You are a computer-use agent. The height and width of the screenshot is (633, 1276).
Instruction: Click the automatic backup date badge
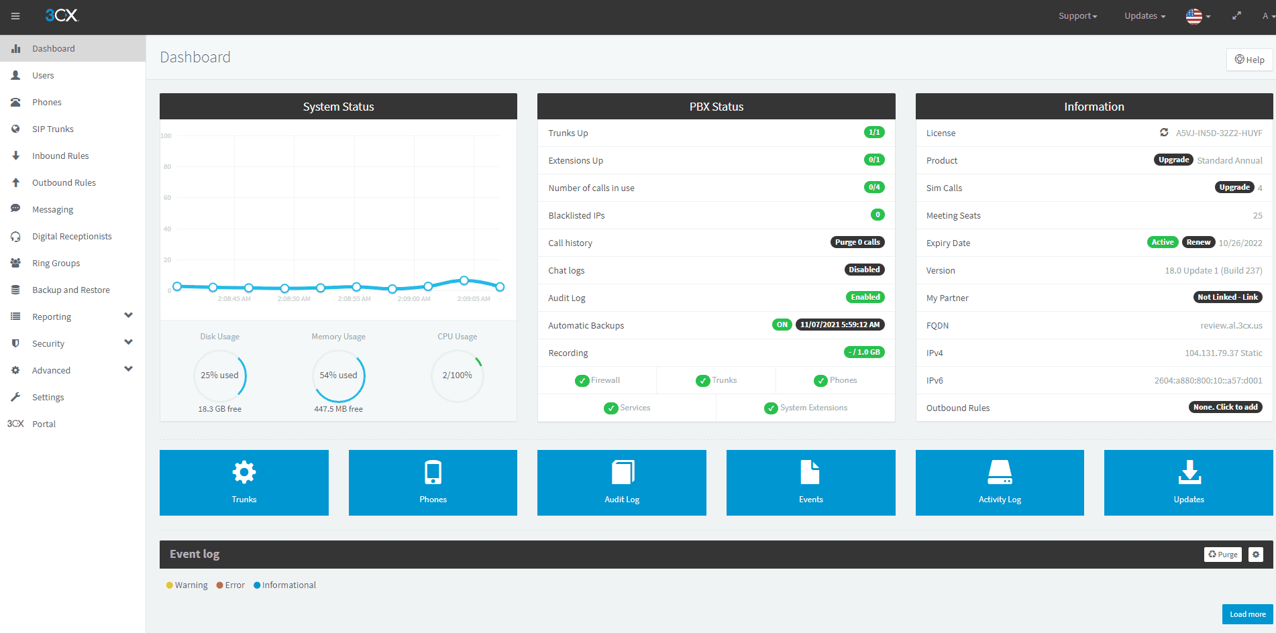840,325
